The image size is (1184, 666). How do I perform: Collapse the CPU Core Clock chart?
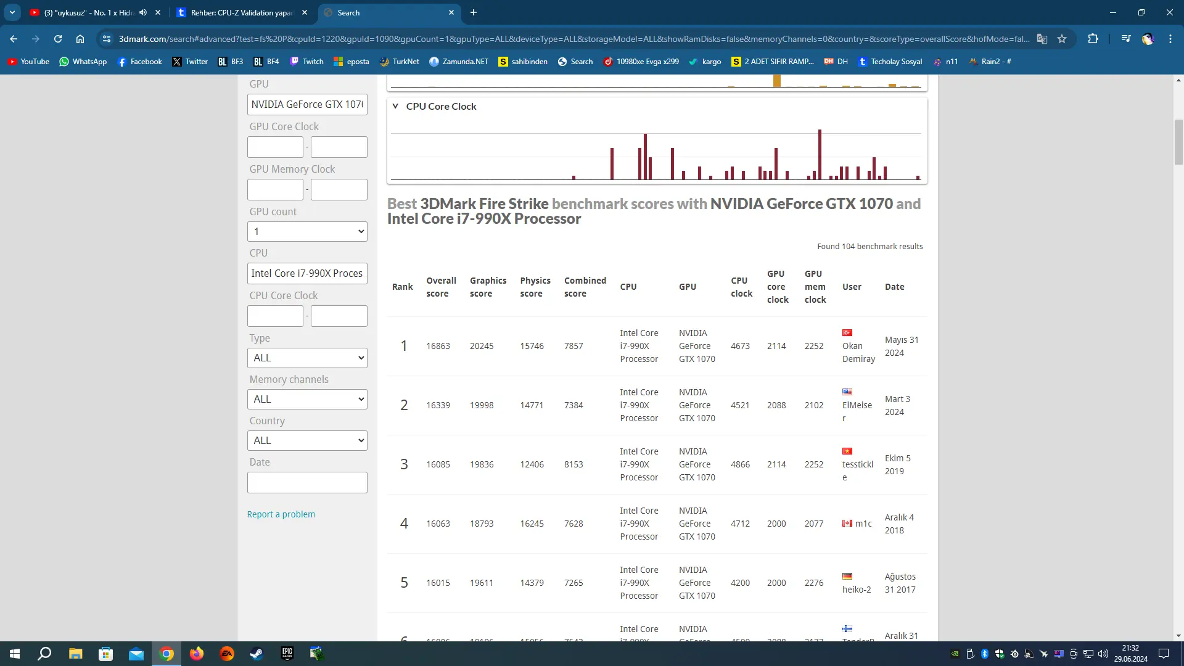coord(395,106)
